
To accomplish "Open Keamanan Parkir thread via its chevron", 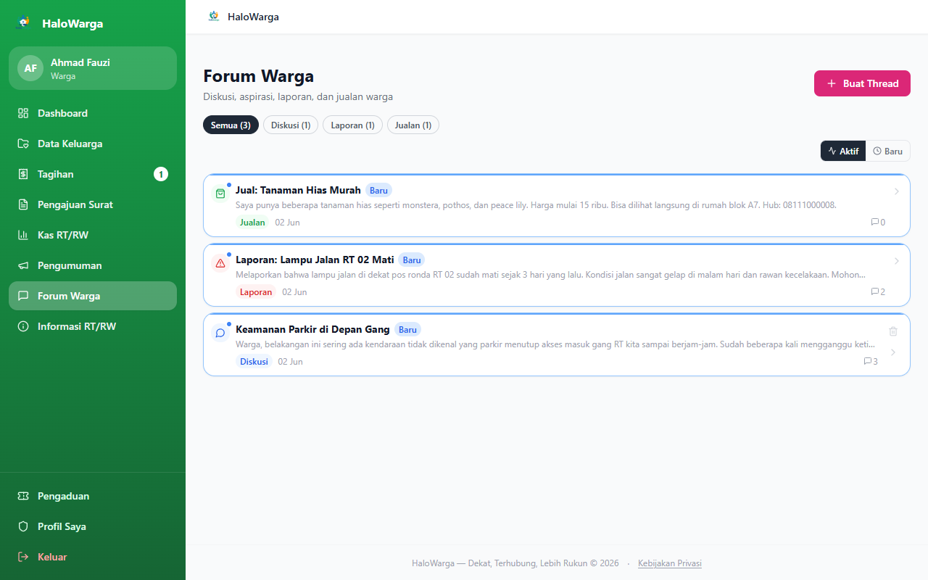I will pos(893,352).
